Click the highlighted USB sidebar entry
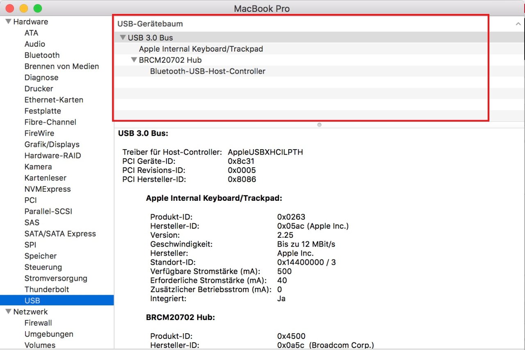The width and height of the screenshot is (525, 350). click(x=57, y=300)
